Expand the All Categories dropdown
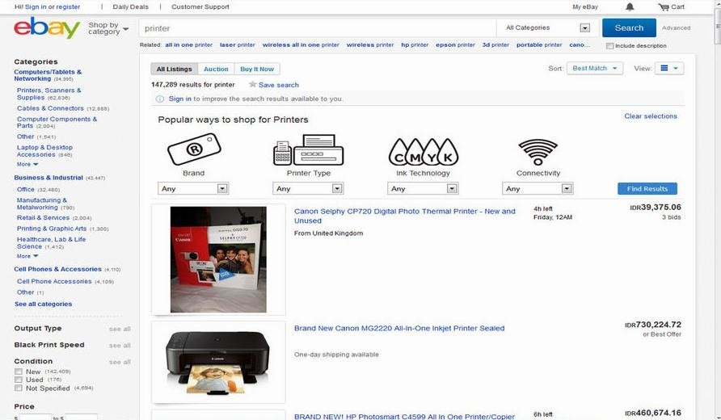The image size is (721, 420). pyautogui.click(x=548, y=28)
